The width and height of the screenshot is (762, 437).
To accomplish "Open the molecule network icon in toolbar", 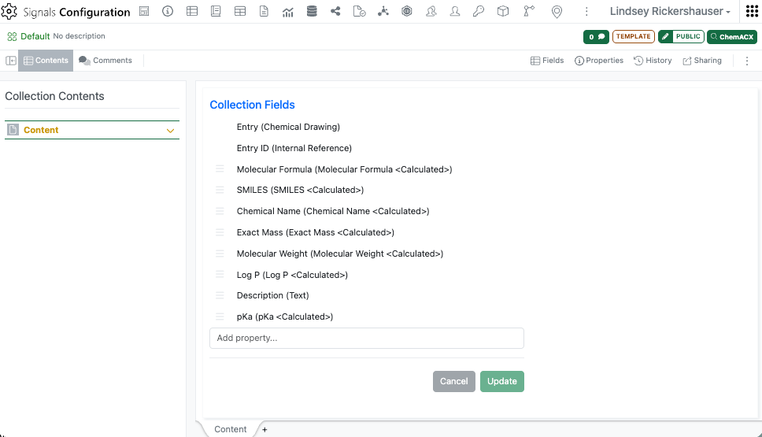I will [383, 11].
